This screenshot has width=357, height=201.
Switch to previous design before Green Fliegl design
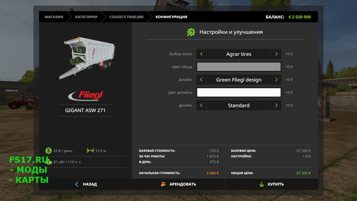pyautogui.click(x=201, y=80)
